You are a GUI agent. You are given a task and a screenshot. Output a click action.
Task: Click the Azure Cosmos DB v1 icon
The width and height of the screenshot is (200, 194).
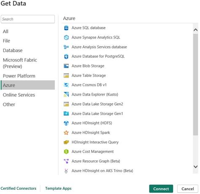(66, 85)
